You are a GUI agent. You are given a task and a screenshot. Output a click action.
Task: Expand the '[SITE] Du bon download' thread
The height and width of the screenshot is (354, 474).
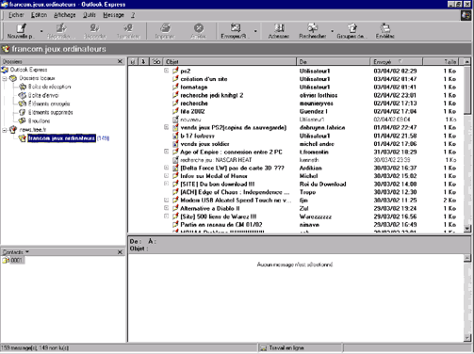pyautogui.click(x=166, y=184)
